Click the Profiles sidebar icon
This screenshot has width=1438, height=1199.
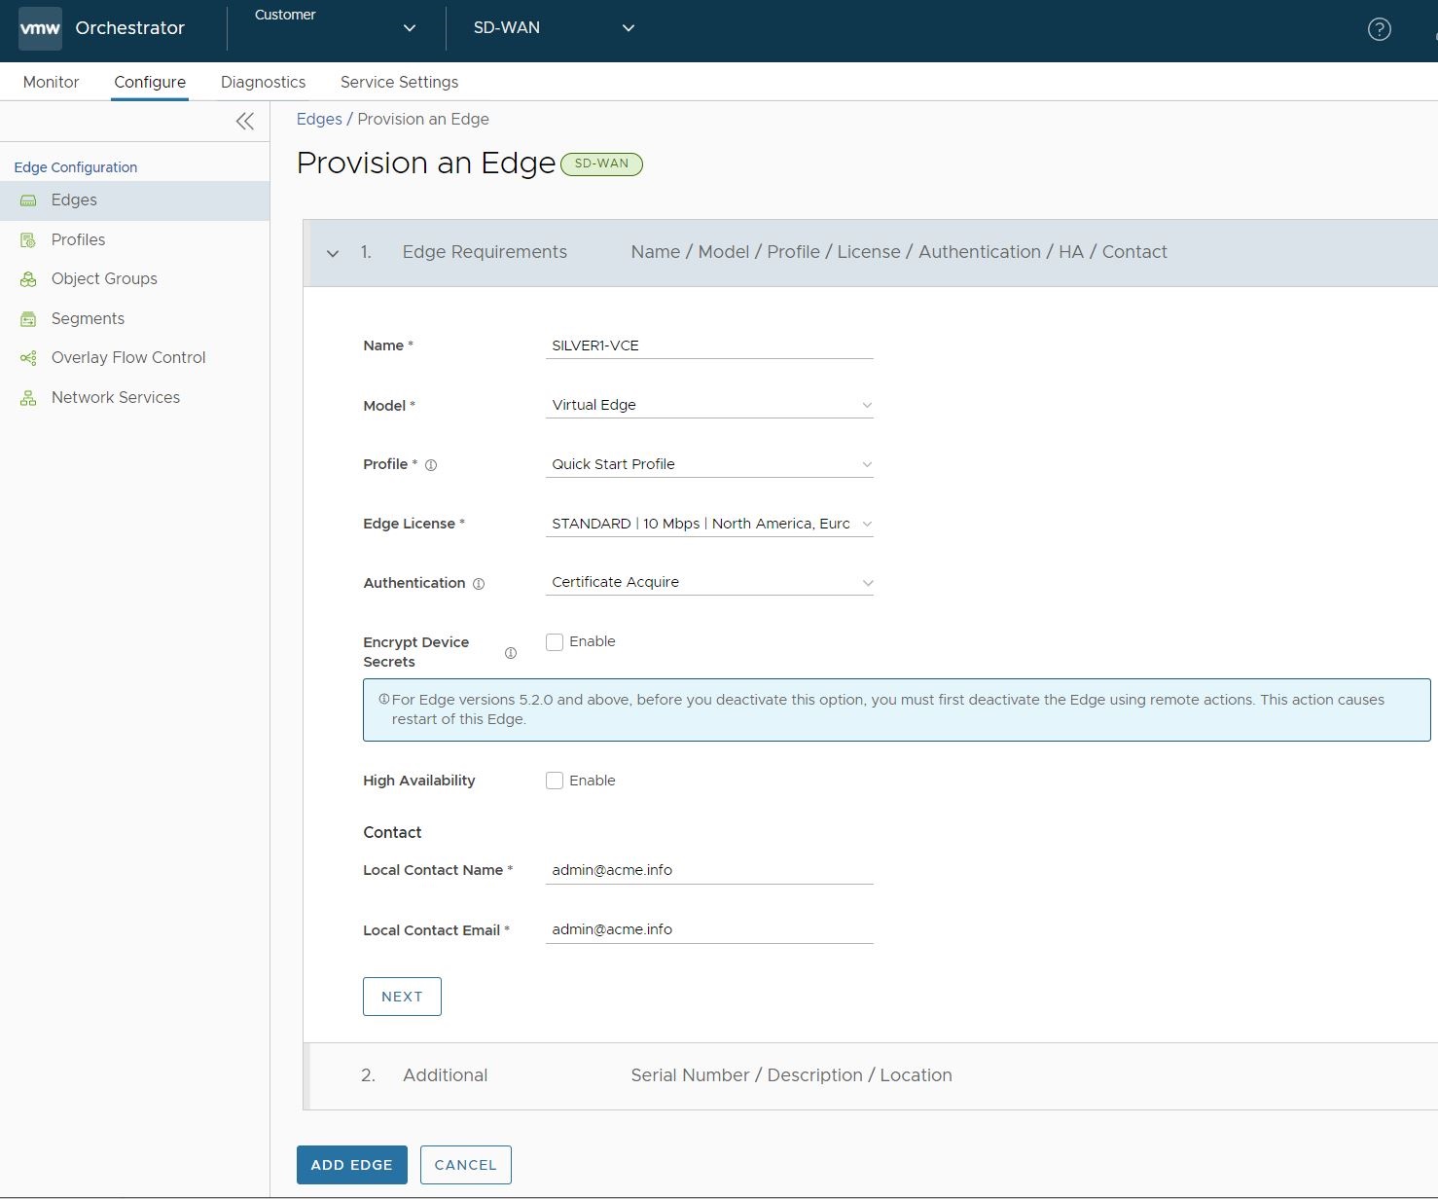(28, 239)
